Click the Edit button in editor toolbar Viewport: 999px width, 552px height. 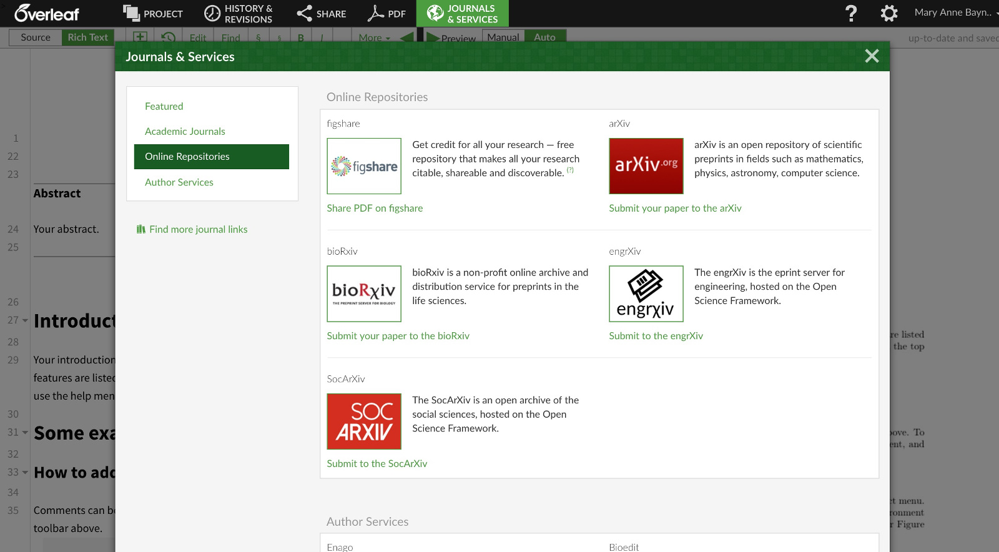(198, 38)
